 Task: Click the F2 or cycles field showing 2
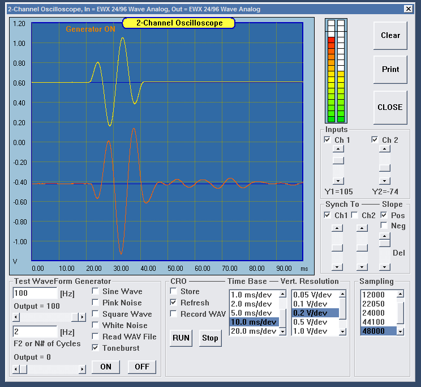click(x=35, y=331)
